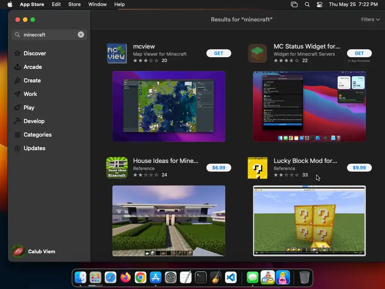Launch Firefox from the Dock
The width and height of the screenshot is (385, 289).
126,278
